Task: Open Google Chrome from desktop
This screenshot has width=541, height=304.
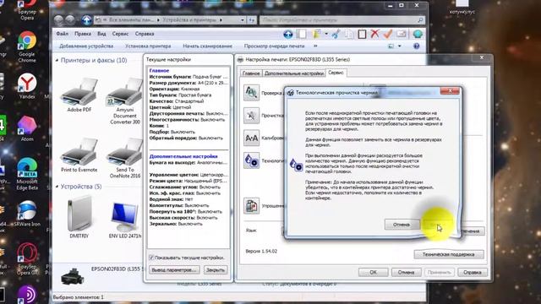Action: [x=27, y=47]
